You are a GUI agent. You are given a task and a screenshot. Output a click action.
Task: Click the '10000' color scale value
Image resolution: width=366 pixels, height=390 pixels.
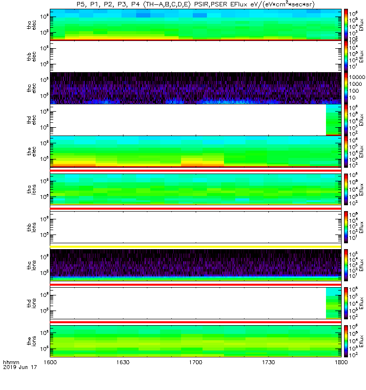click(357, 77)
